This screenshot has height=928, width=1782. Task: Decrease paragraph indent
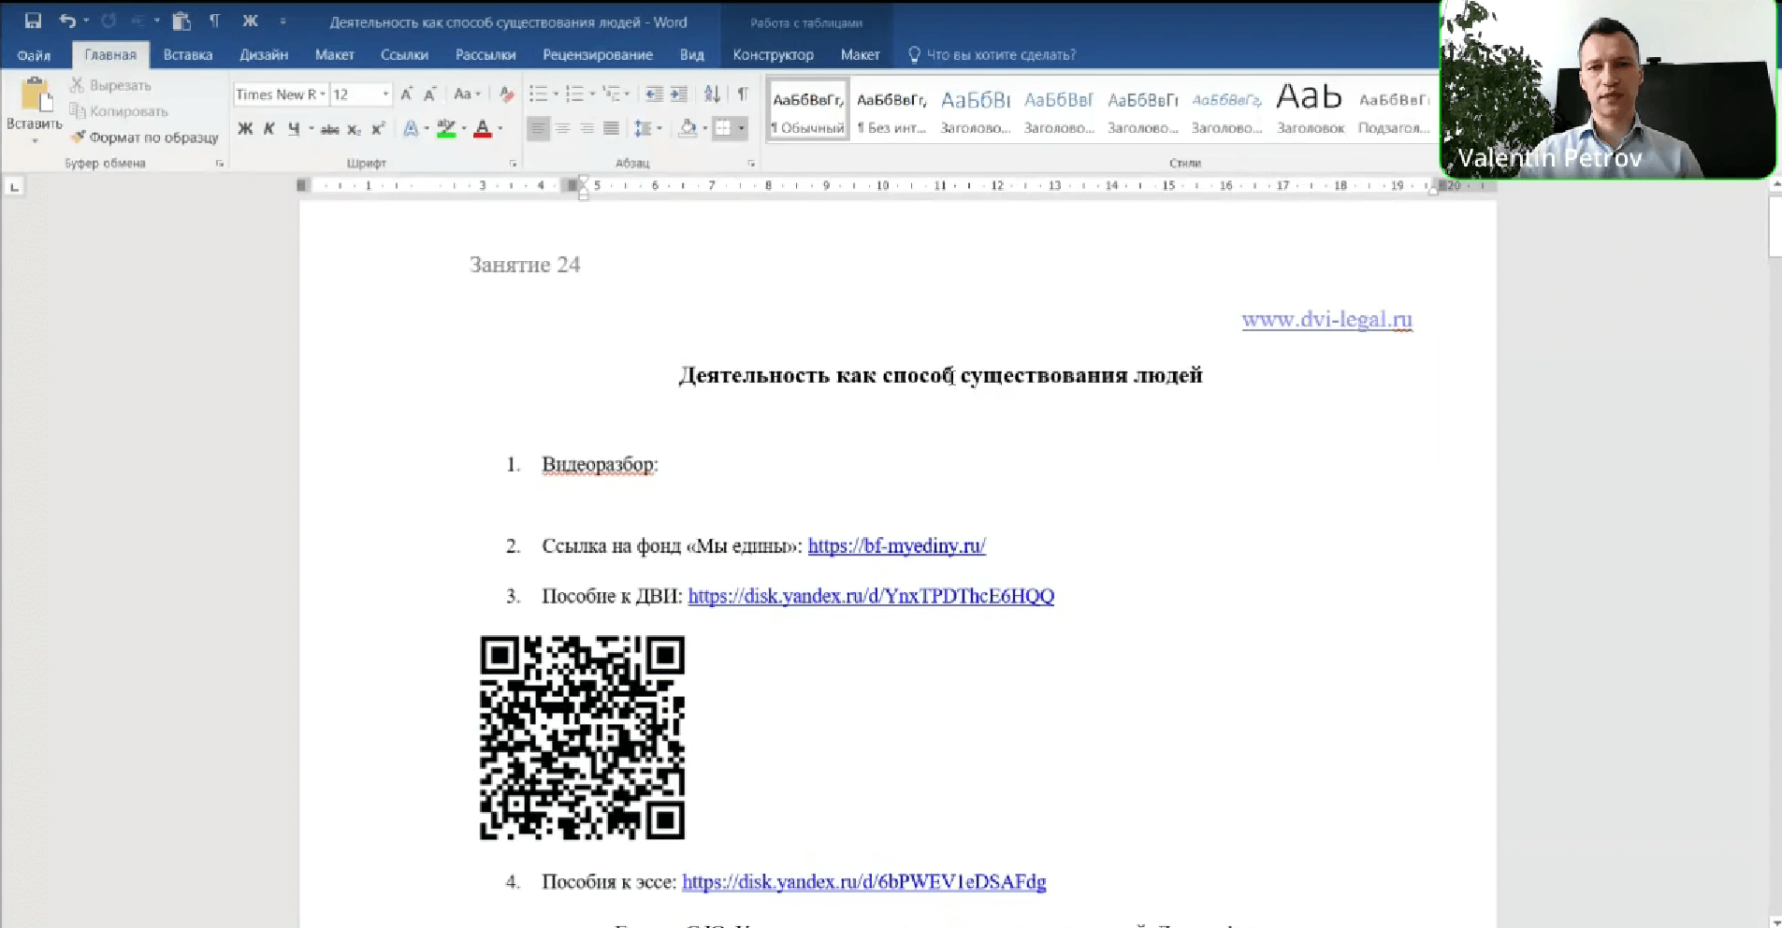(x=654, y=94)
